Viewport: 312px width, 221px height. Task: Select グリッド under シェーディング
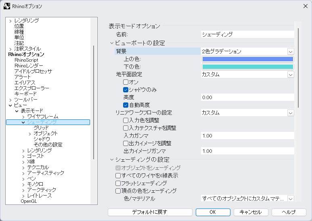(x=41, y=128)
